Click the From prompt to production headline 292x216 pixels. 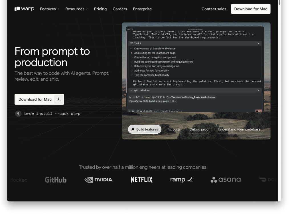tap(52, 57)
